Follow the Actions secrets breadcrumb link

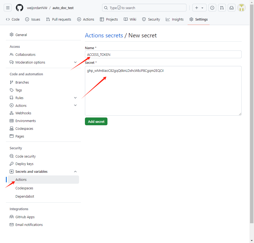coord(104,35)
